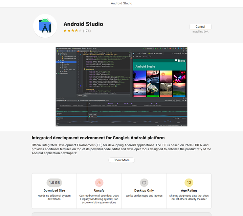Image resolution: width=243 pixels, height=216 pixels.
Task: Click the Unsafe warning triangle icon
Action: [x=99, y=183]
